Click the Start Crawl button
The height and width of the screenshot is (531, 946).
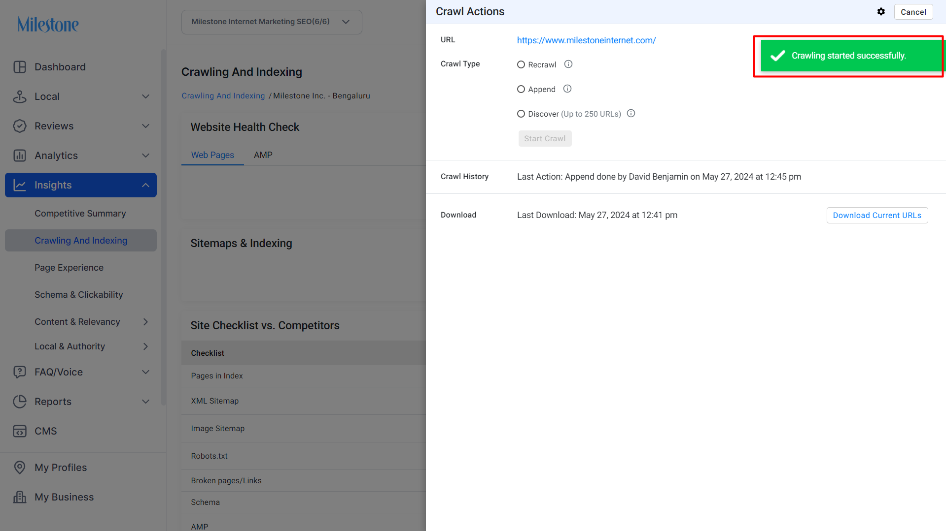pyautogui.click(x=545, y=139)
